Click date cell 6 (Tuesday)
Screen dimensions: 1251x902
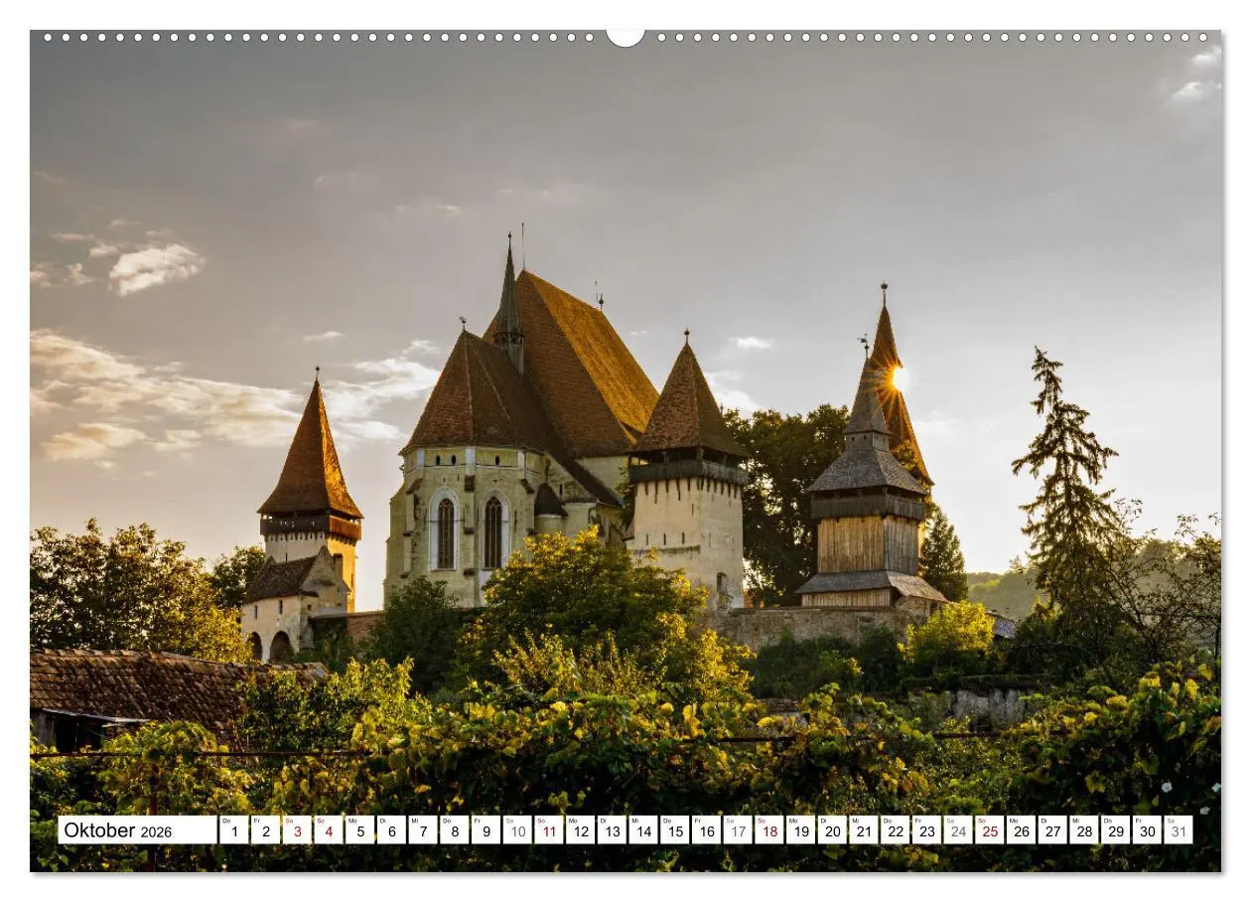tap(391, 830)
